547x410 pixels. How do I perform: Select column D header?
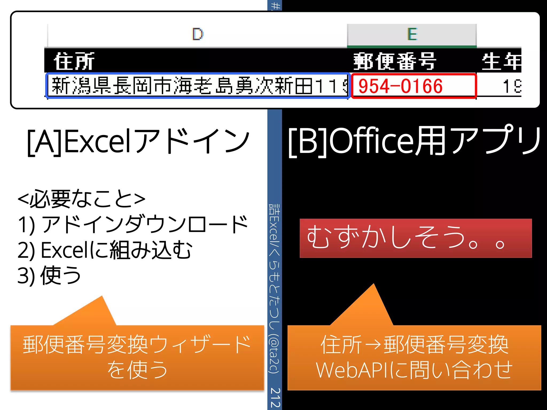point(197,35)
